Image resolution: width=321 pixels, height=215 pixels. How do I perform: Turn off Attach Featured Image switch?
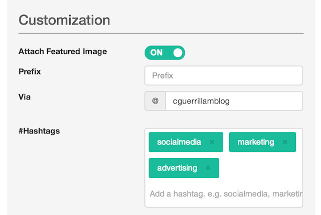[165, 52]
